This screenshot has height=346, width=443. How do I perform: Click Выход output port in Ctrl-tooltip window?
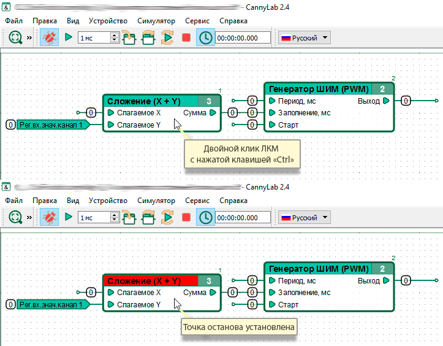[x=386, y=101]
